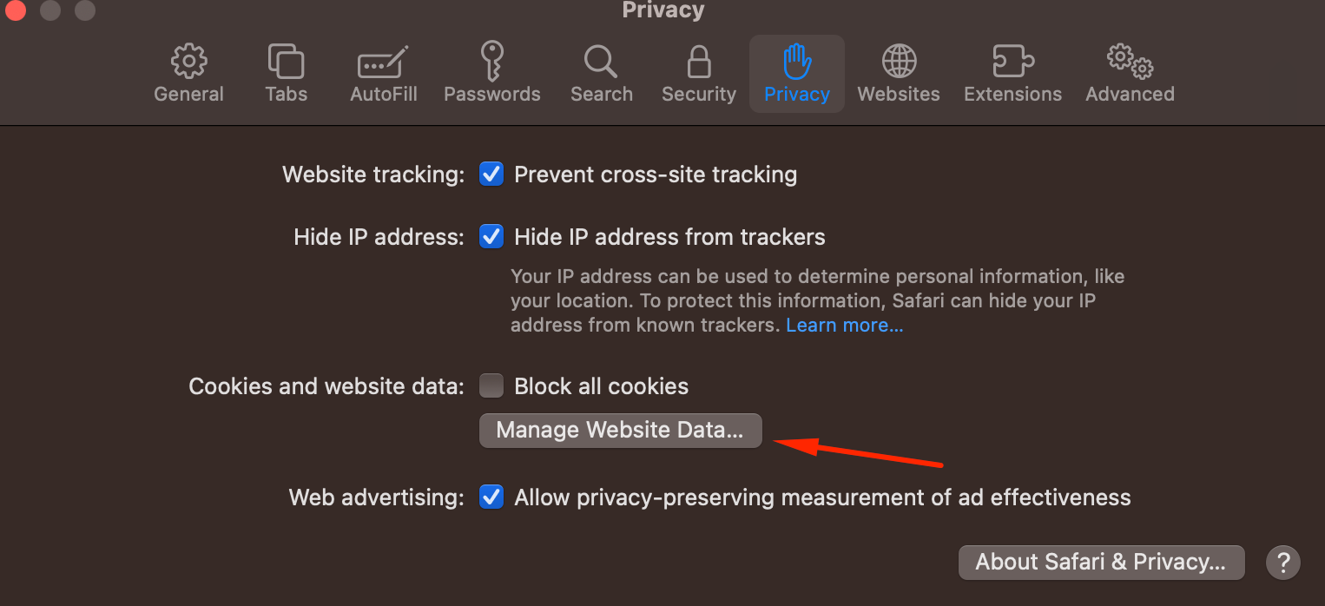Open About Safari & Privacy

click(1100, 562)
